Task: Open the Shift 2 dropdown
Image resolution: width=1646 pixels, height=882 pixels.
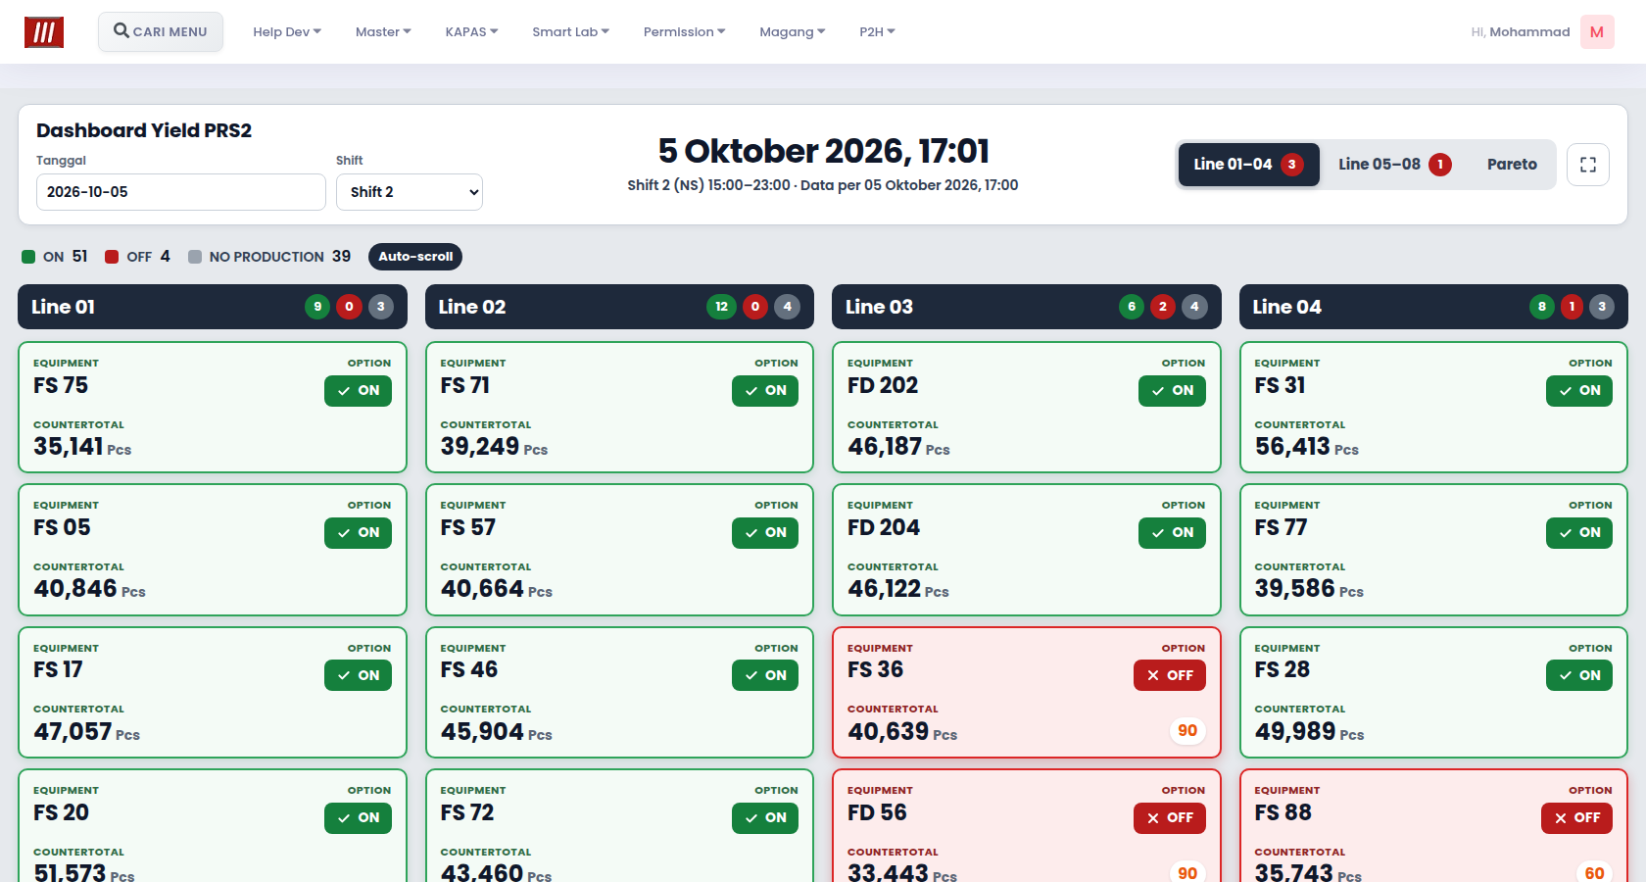Action: click(410, 192)
